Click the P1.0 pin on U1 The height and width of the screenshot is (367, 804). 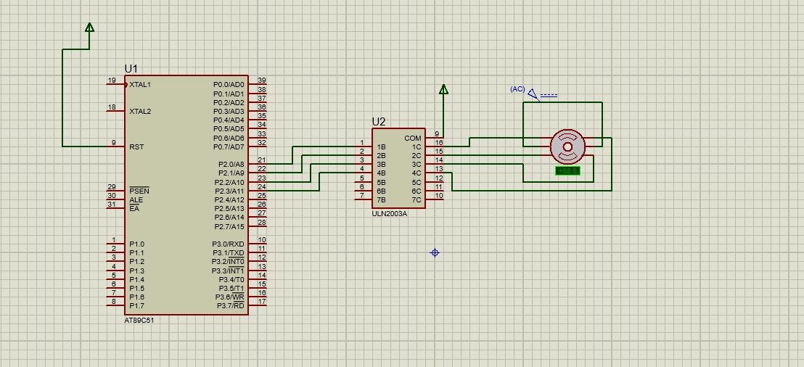115,244
